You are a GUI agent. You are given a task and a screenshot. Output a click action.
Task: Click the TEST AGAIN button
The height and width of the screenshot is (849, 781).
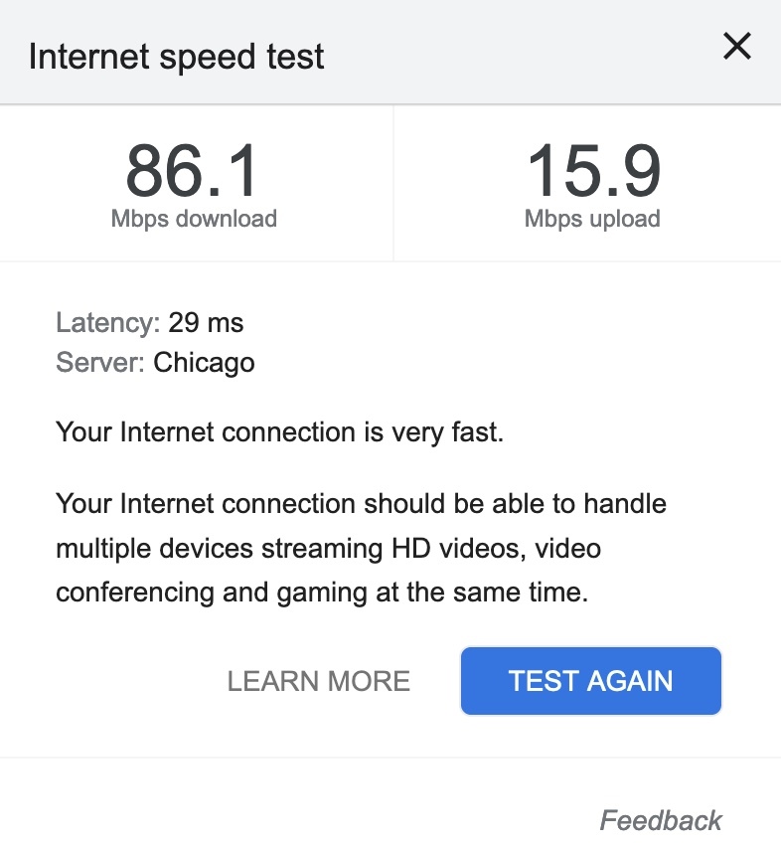coord(590,681)
